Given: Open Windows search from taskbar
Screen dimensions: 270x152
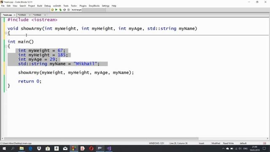Looking at the screenshot, I should click(x=13, y=149).
